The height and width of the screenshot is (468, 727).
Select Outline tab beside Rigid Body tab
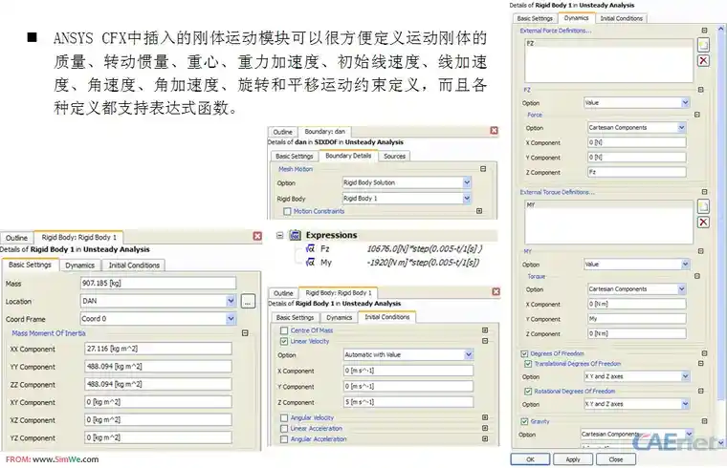16,238
